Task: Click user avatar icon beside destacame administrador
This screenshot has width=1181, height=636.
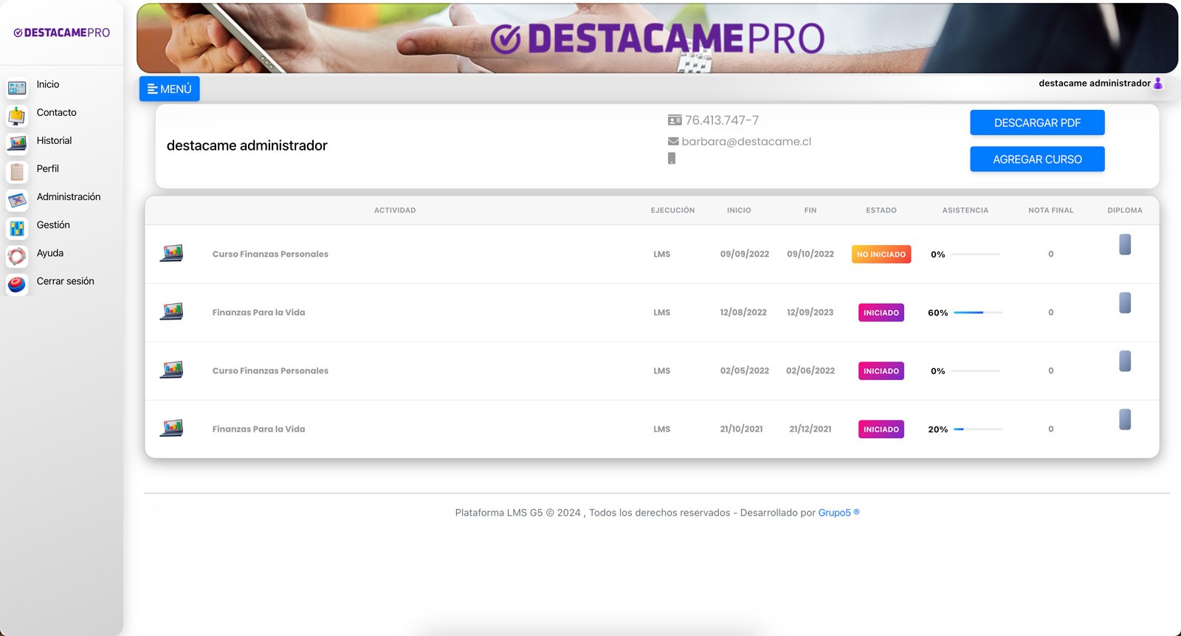Action: click(x=1158, y=83)
